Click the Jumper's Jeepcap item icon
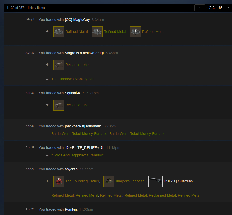 109,181
